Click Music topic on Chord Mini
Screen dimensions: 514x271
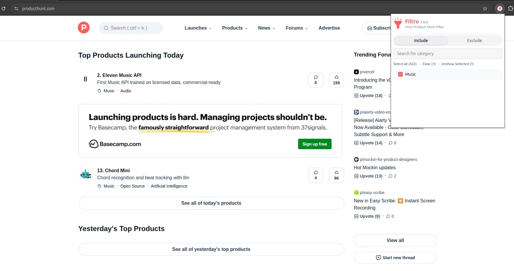click(109, 186)
